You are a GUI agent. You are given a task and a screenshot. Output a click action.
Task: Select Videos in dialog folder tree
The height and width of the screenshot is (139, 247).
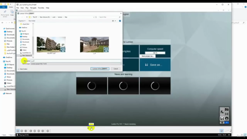click(x=23, y=50)
